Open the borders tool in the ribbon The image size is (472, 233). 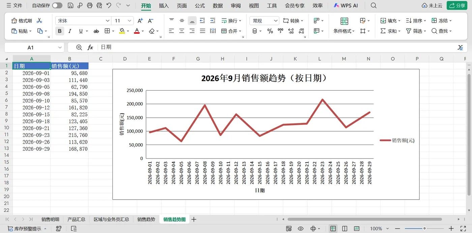pos(107,31)
